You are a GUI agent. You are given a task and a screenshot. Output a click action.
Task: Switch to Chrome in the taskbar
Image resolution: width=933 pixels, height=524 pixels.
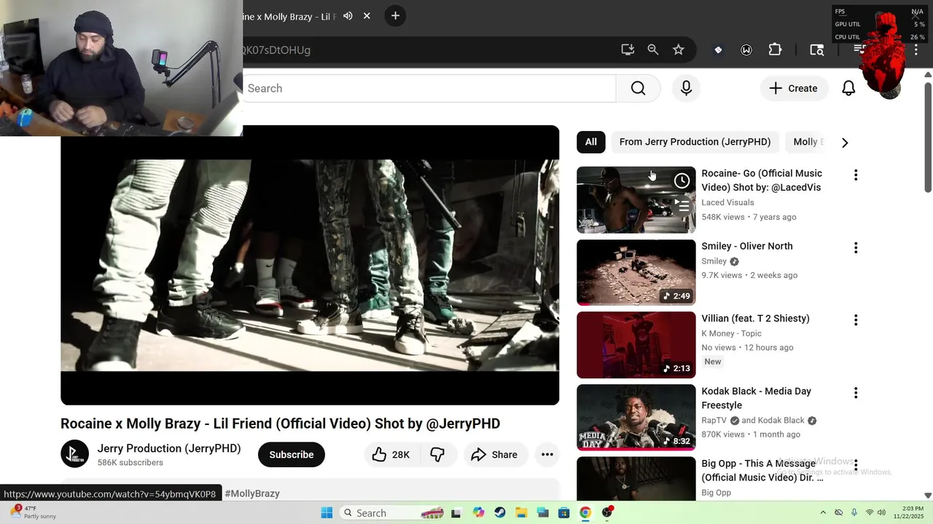[x=585, y=512]
